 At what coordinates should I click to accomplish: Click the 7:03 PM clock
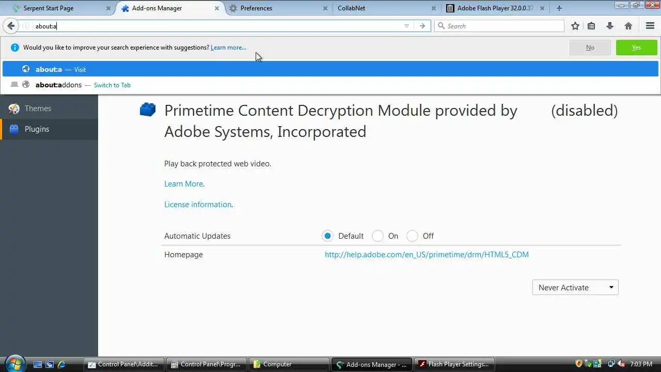point(641,364)
